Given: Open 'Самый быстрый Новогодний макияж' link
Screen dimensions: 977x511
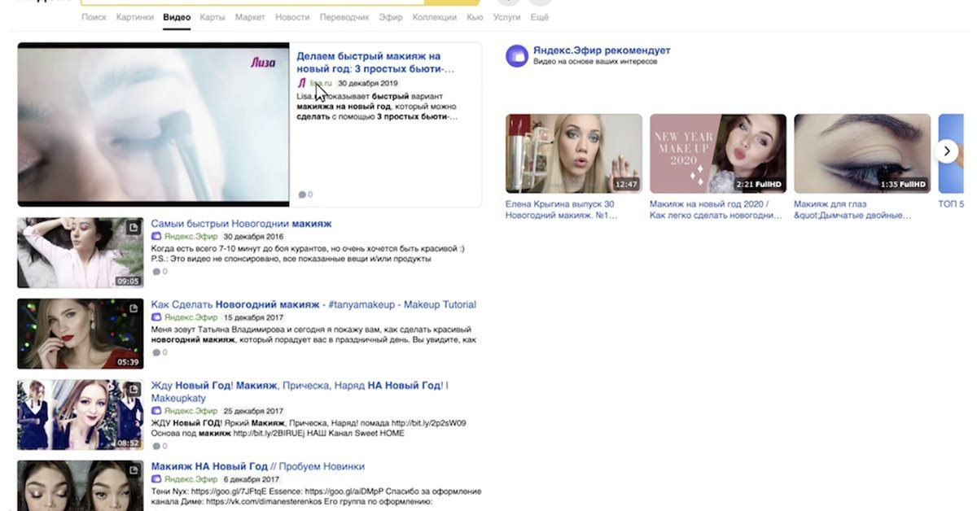Looking at the screenshot, I should click(x=241, y=223).
